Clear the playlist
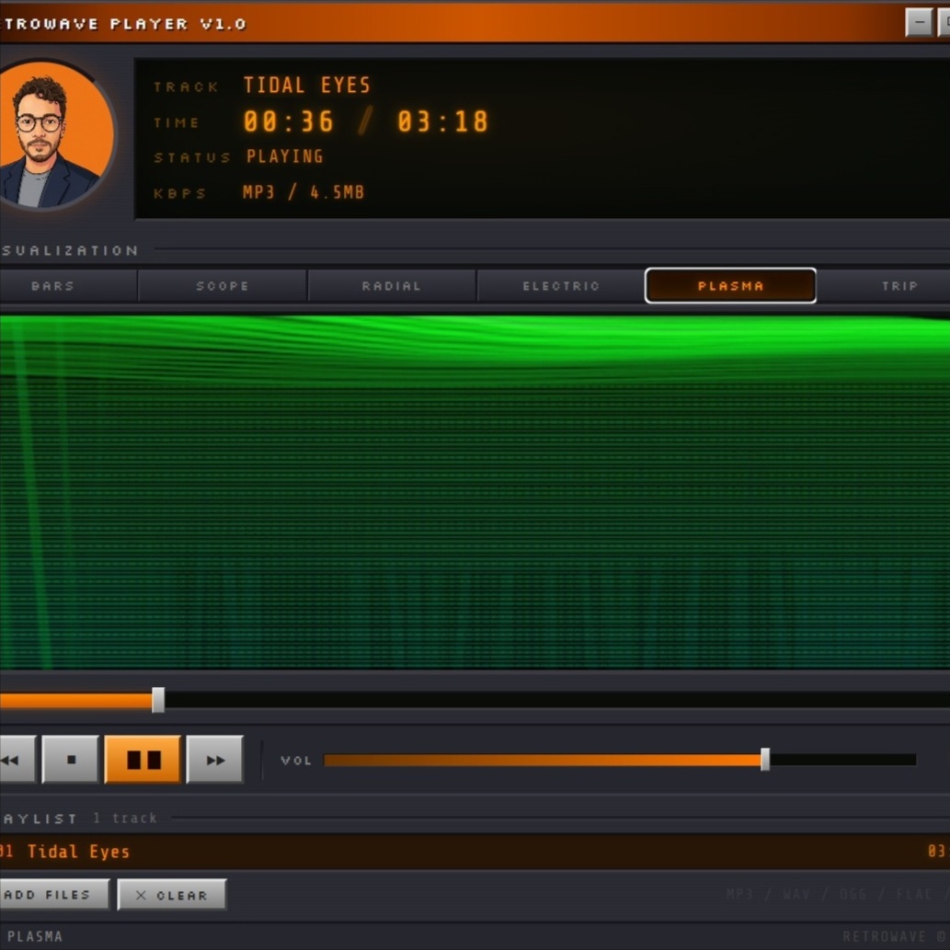950x950 pixels. point(171,894)
